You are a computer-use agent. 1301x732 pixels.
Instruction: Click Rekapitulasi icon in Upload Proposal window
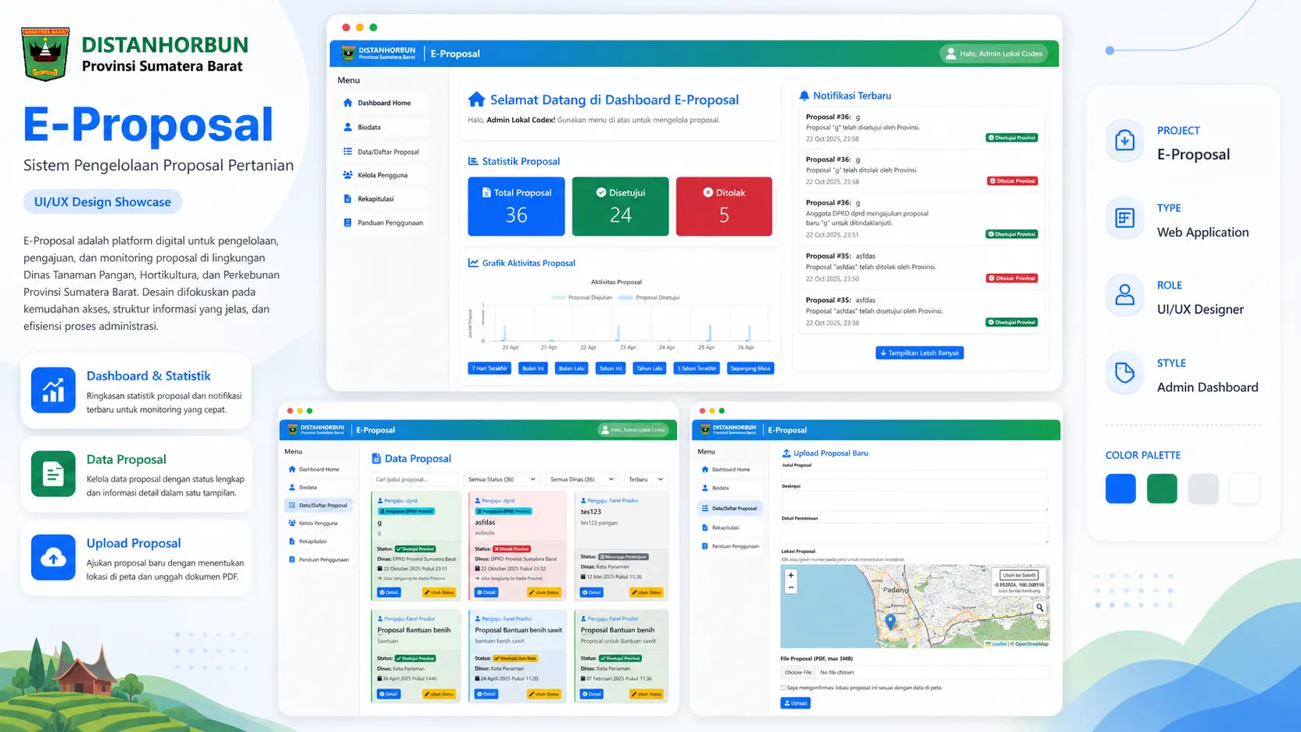[705, 527]
